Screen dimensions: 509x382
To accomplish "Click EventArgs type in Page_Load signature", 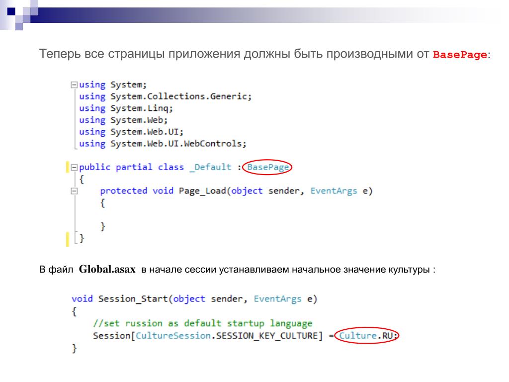I will click(334, 191).
